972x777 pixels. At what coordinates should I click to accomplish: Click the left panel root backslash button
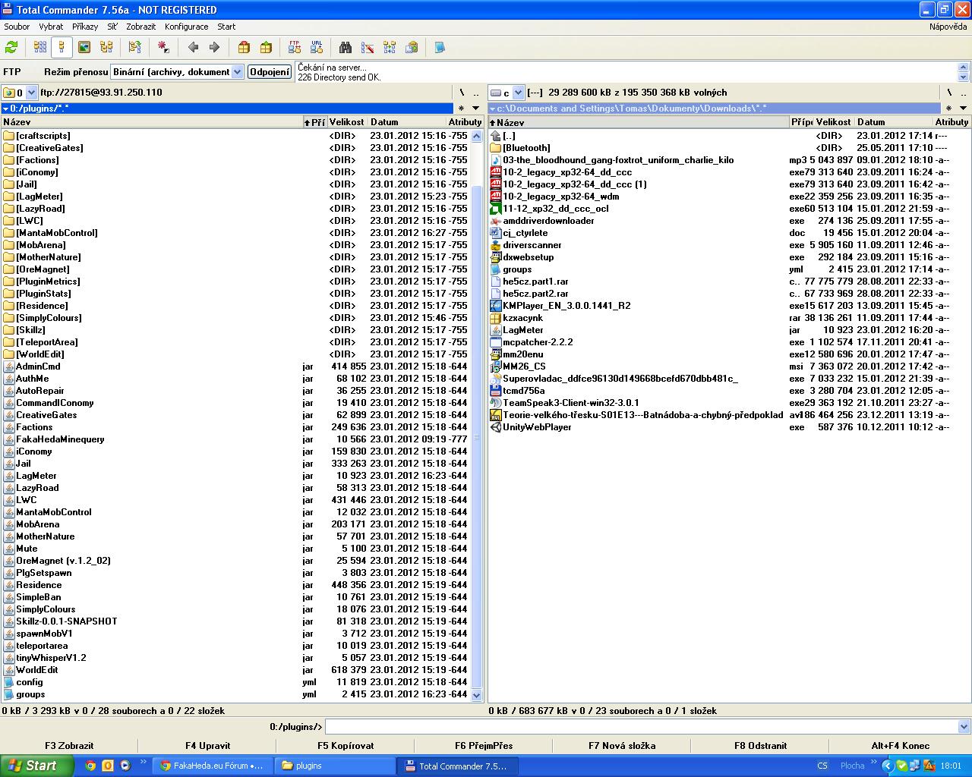coord(462,93)
